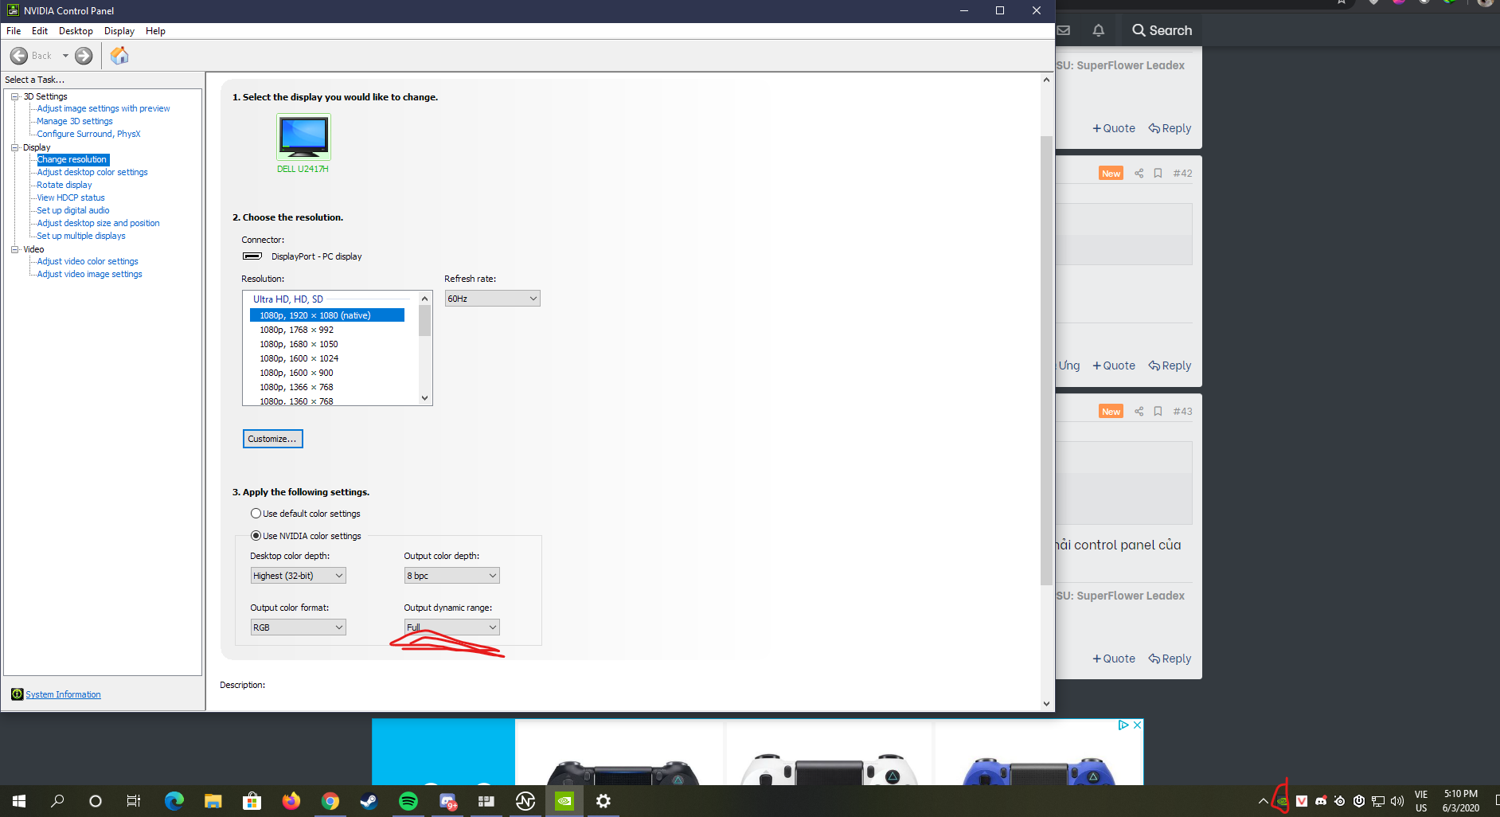This screenshot has height=817, width=1500.
Task: Click the Discord tray icon
Action: (1321, 801)
